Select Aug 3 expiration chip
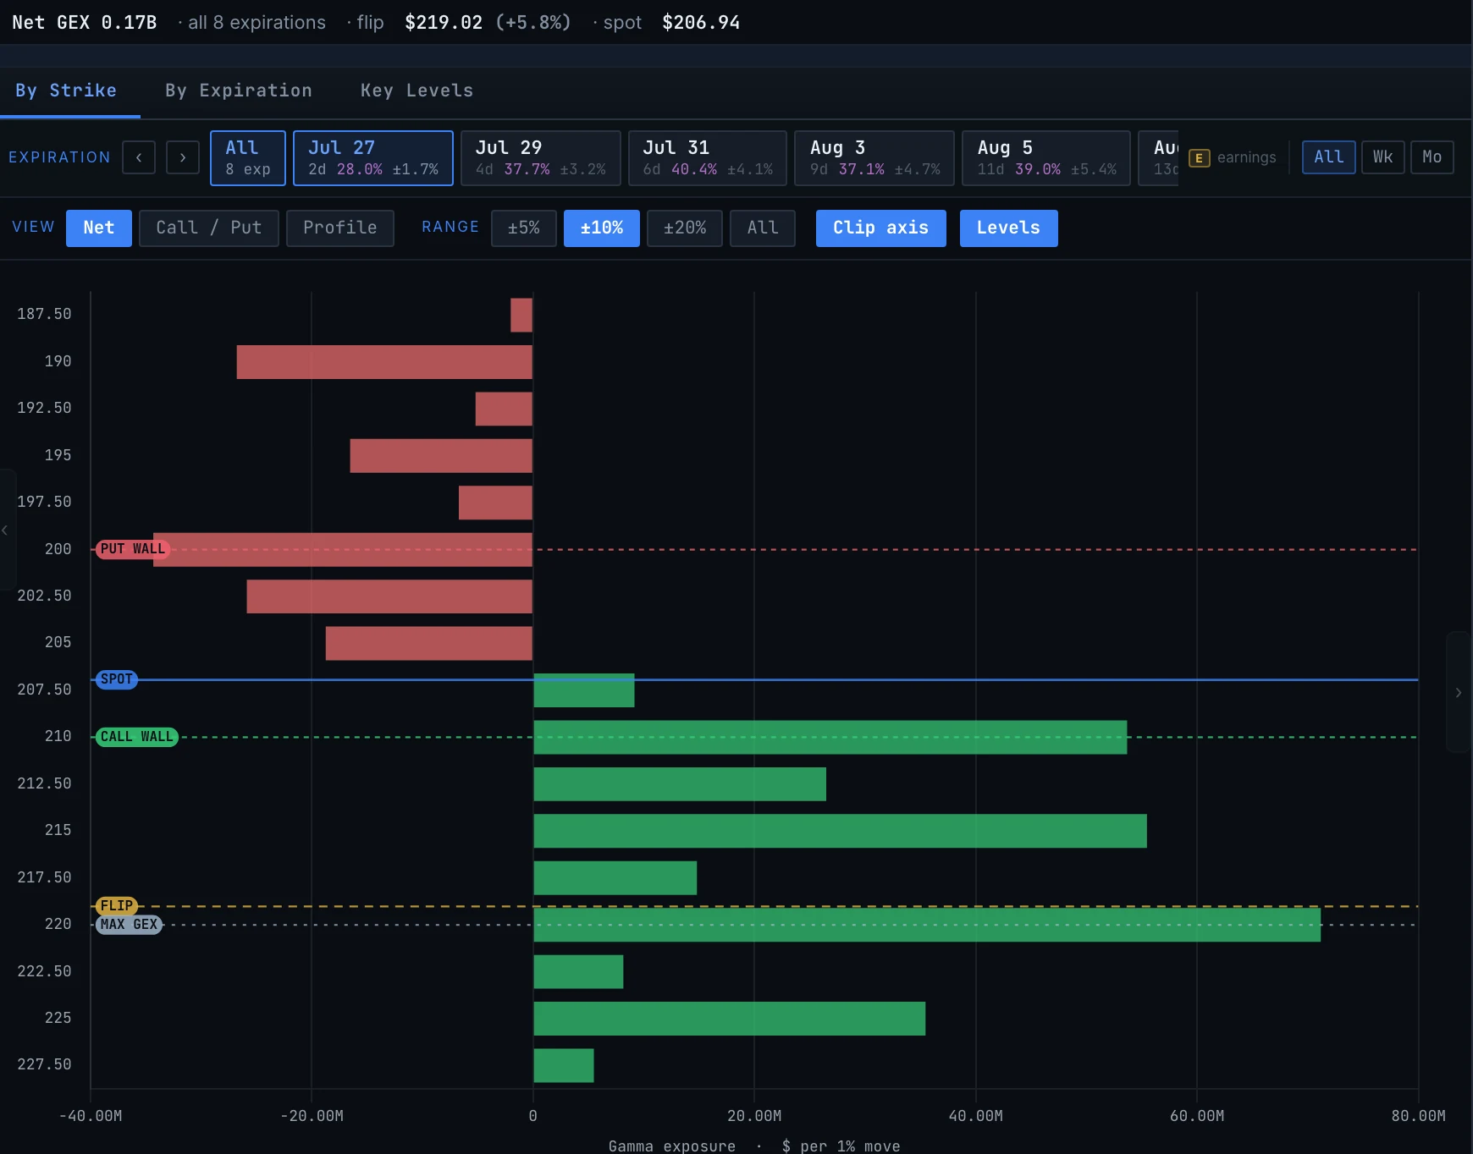1473x1154 pixels. pyautogui.click(x=874, y=158)
